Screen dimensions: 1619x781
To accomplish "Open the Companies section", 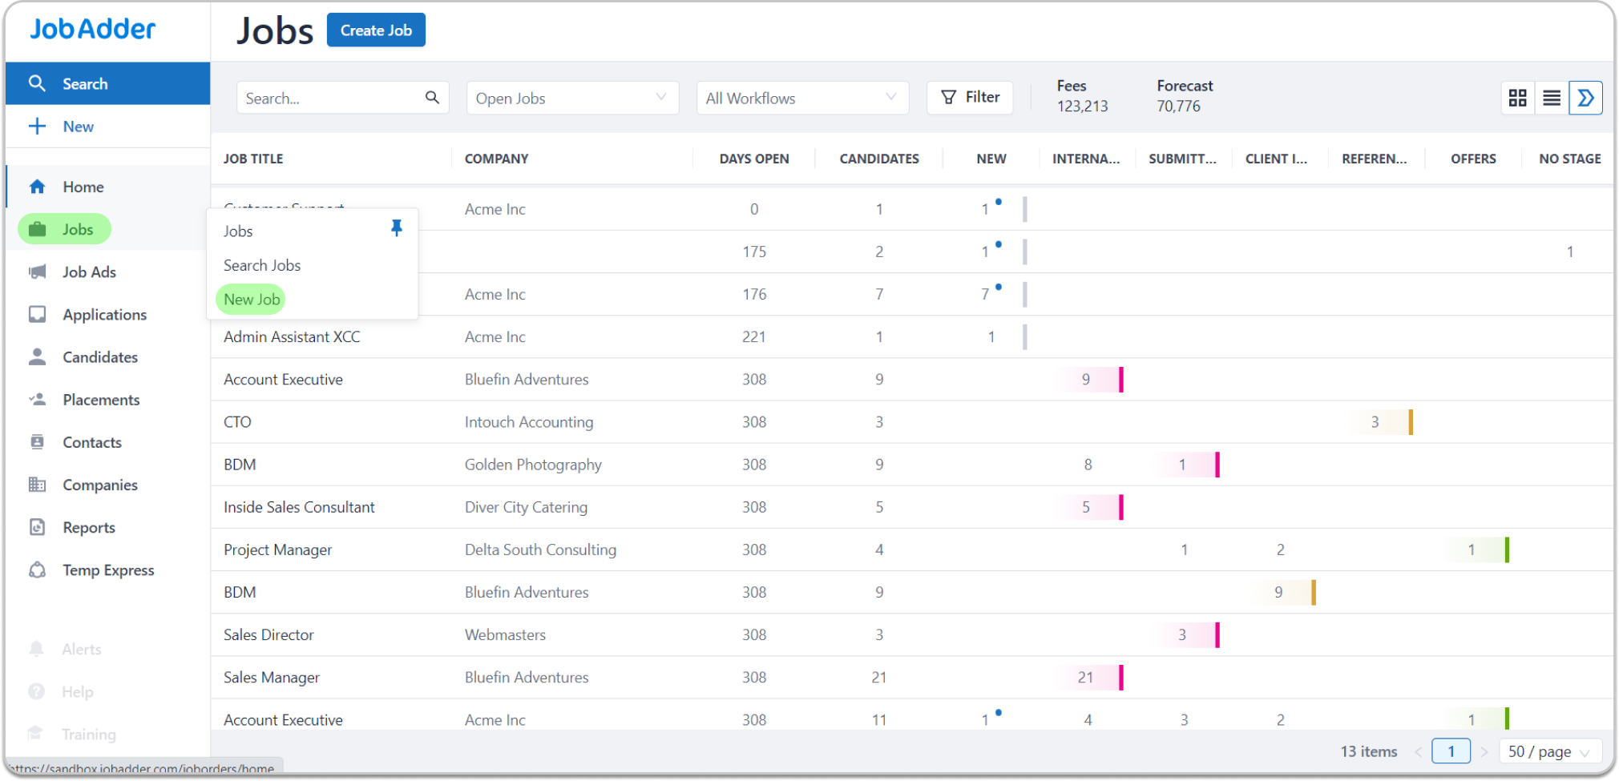I will coord(99,485).
